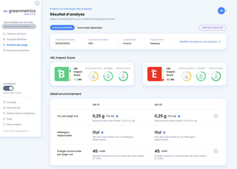237x169 pixels.
Task: Toggle the Apparence light mode switch
Action: pyautogui.click(x=8, y=88)
